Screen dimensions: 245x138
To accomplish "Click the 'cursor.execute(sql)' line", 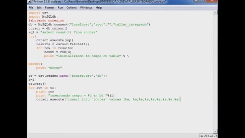I will (x=55, y=40).
